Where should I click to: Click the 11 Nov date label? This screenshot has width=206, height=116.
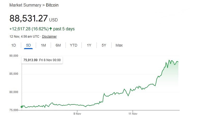(133, 114)
